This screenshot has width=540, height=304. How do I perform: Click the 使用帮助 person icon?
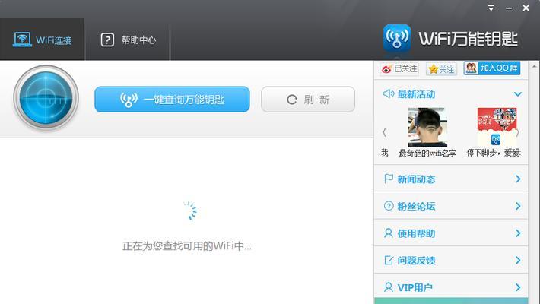pyautogui.click(x=389, y=233)
